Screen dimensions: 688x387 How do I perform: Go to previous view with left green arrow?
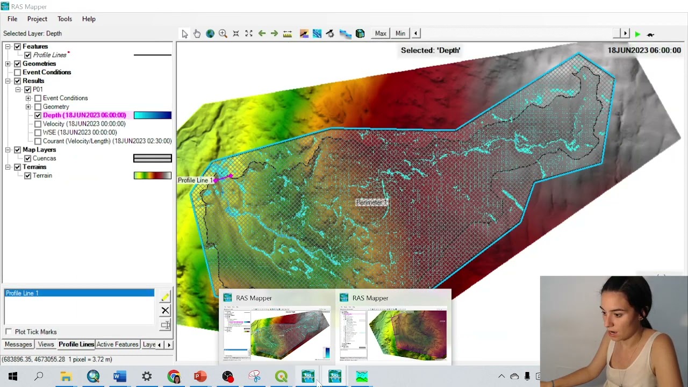tap(262, 34)
